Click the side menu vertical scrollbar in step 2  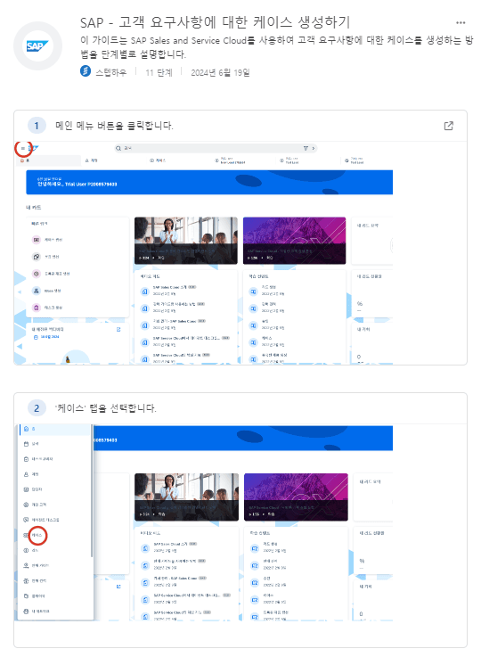[92, 491]
